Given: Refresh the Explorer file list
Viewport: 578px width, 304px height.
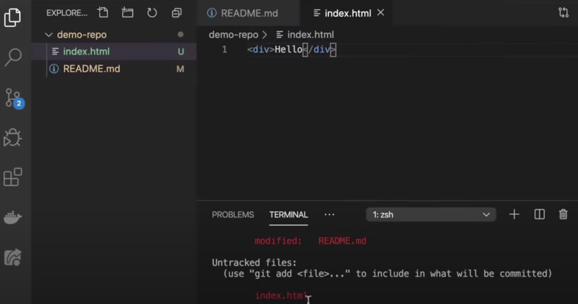Looking at the screenshot, I should click(152, 13).
